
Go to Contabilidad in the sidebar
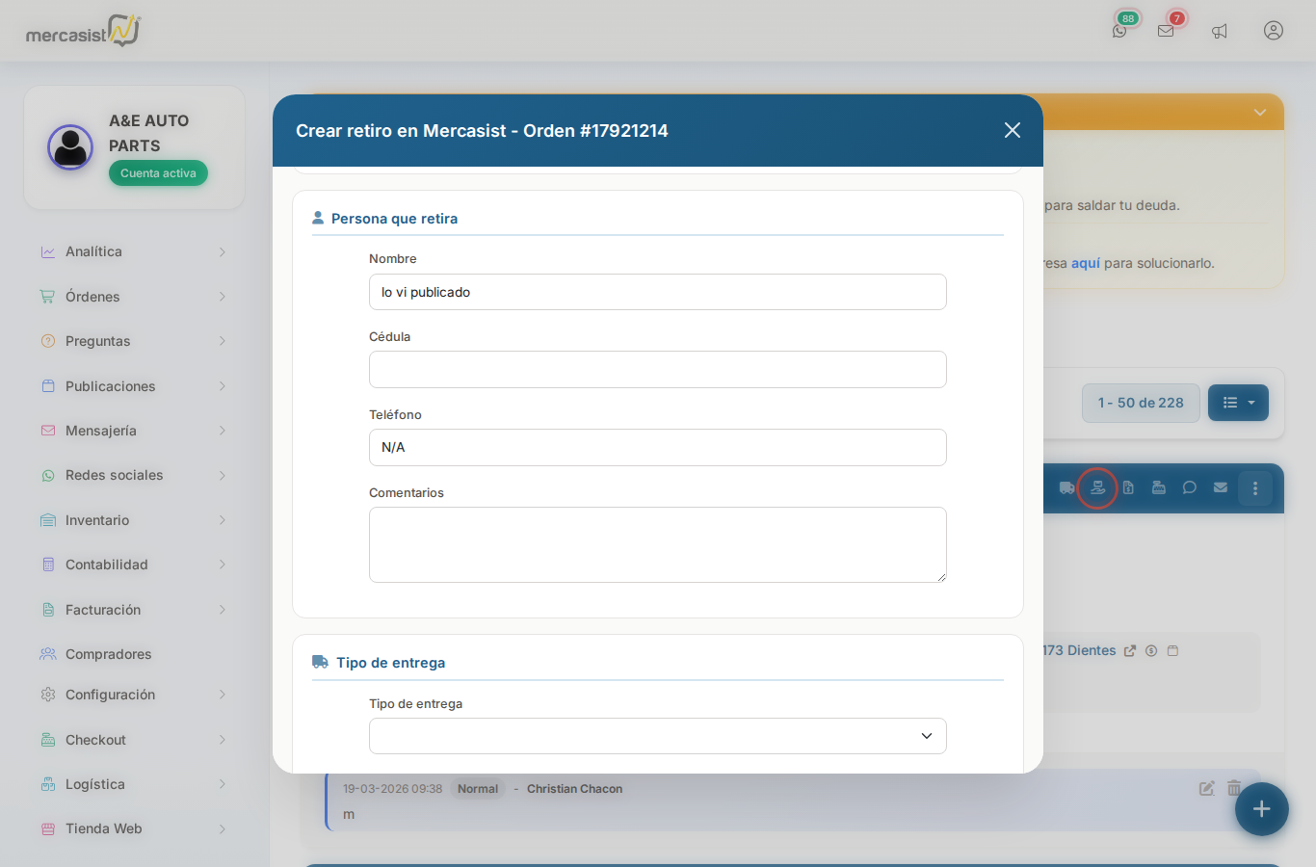pyautogui.click(x=106, y=565)
